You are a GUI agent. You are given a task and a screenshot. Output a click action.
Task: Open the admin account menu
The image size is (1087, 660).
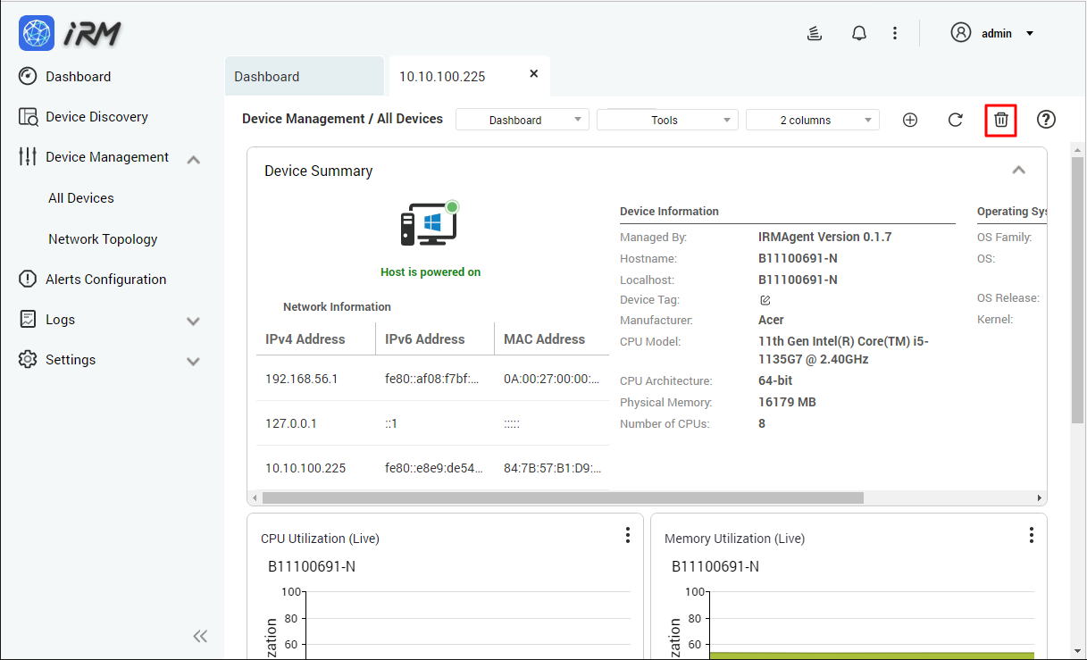pos(994,32)
